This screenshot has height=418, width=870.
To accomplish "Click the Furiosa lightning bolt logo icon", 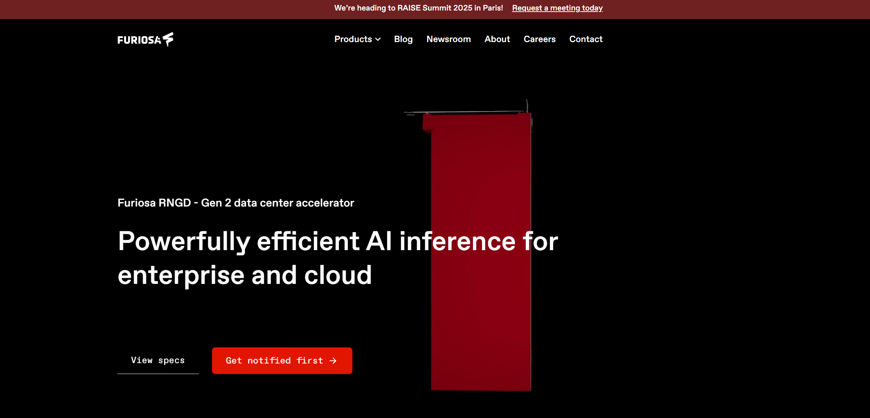I will pos(168,39).
